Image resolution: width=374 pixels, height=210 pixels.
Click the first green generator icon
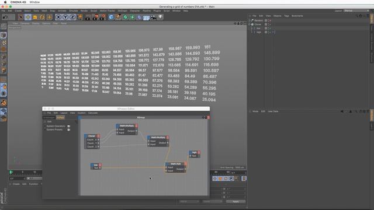pyautogui.click(x=125, y=17)
